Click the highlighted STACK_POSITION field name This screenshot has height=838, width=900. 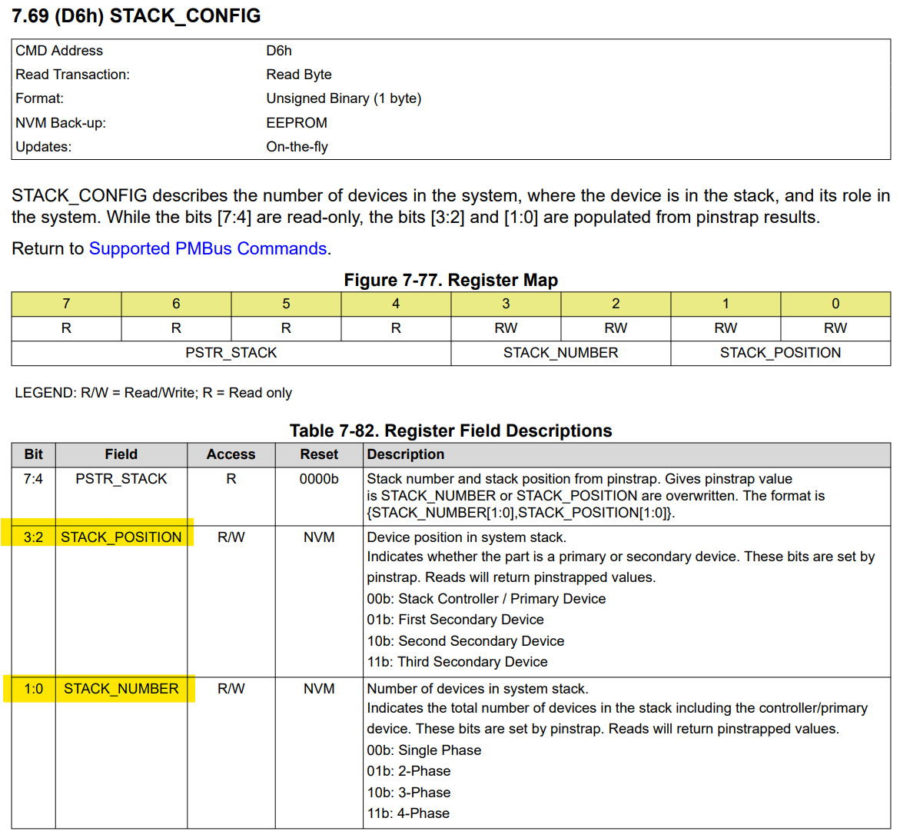pos(121,537)
